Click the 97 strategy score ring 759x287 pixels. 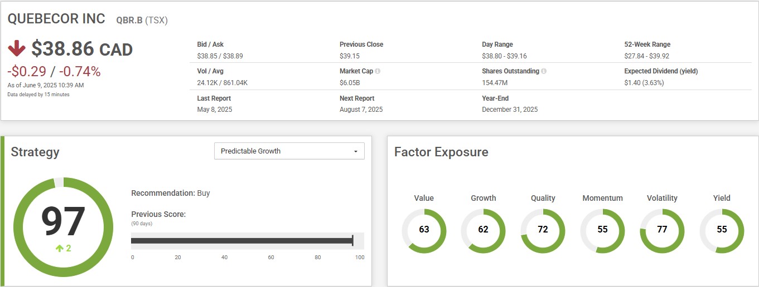pos(63,227)
